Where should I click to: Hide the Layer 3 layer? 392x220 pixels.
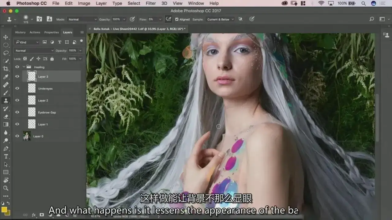(17, 76)
